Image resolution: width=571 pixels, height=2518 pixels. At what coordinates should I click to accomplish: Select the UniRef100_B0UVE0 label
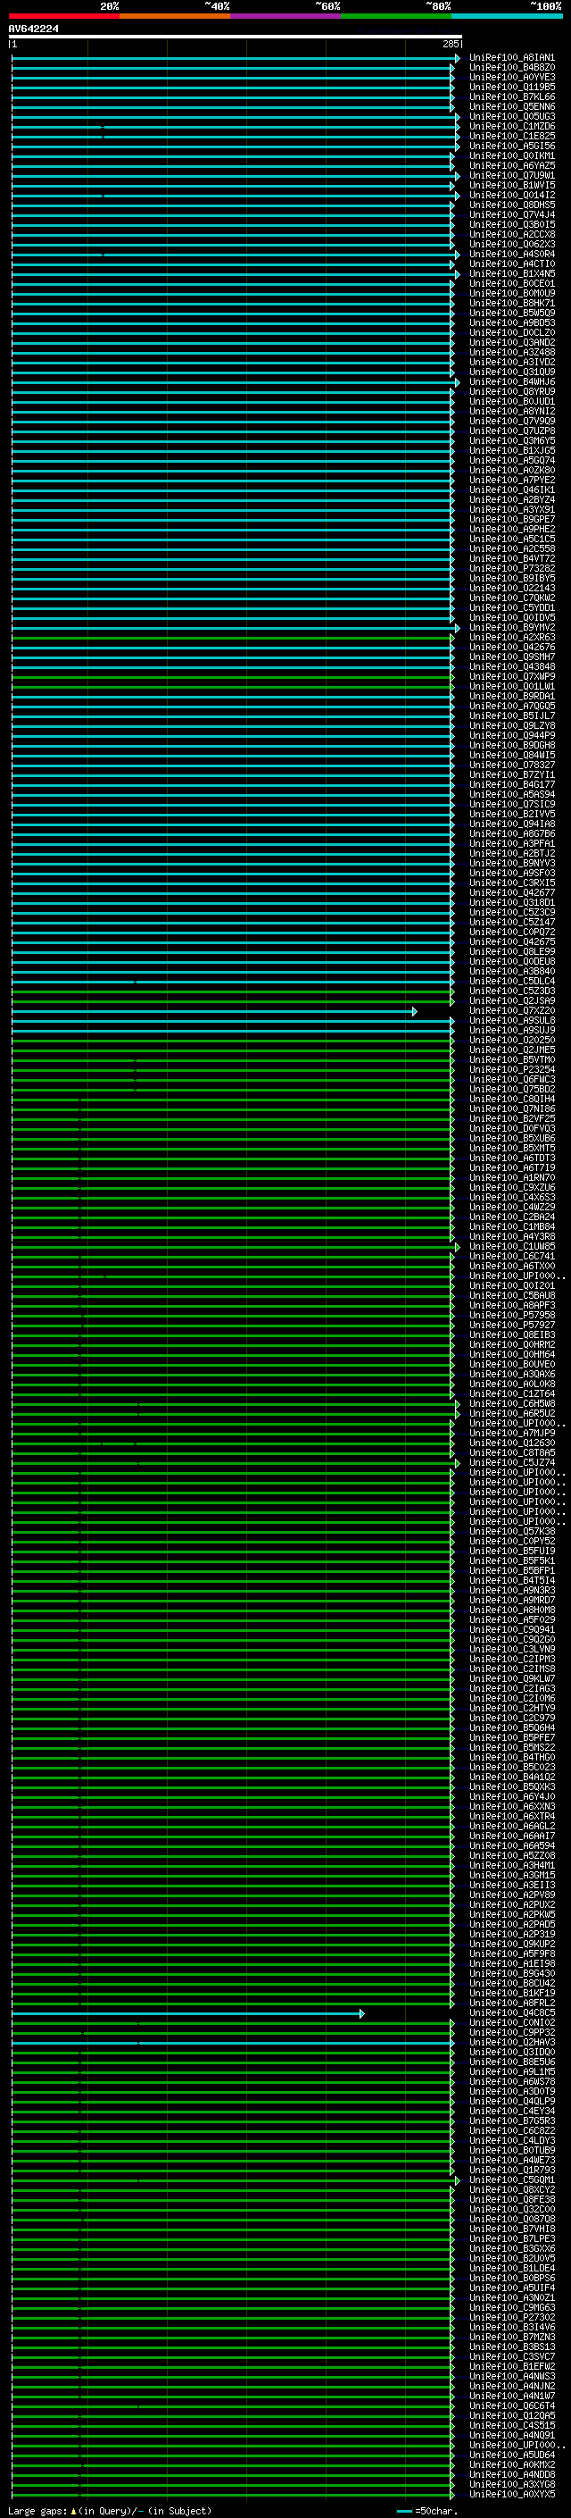(x=511, y=1365)
